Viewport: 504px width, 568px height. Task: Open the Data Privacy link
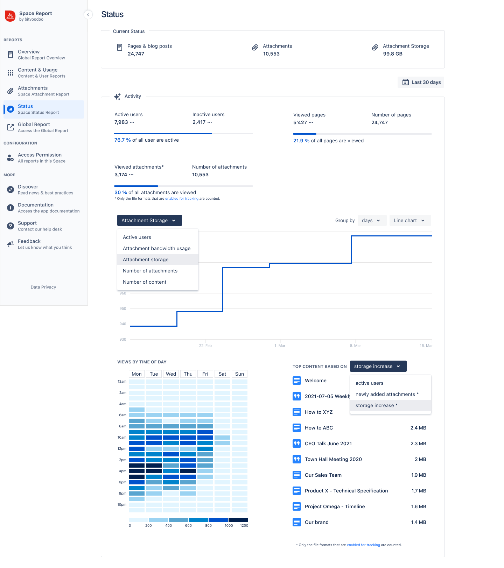(43, 287)
